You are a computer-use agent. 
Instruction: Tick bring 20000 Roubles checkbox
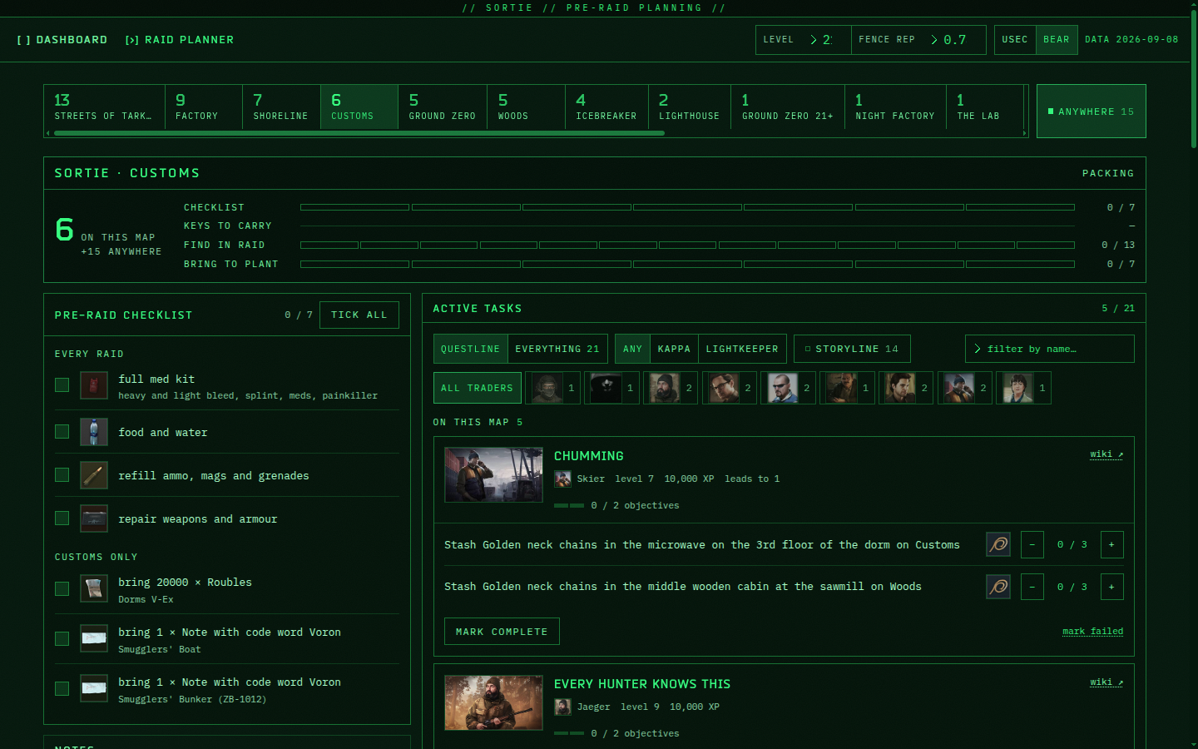(62, 588)
